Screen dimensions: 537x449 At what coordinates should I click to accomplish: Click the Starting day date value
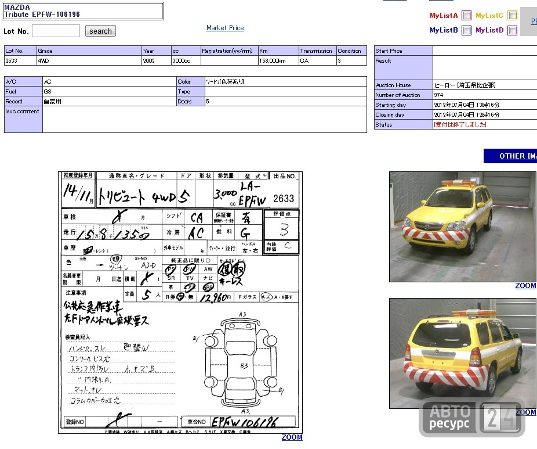pos(466,105)
